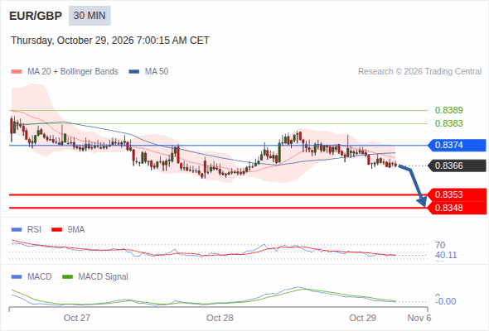The height and width of the screenshot is (331, 489).
Task: Click the 9MA red legend swatch
Action: click(x=56, y=230)
